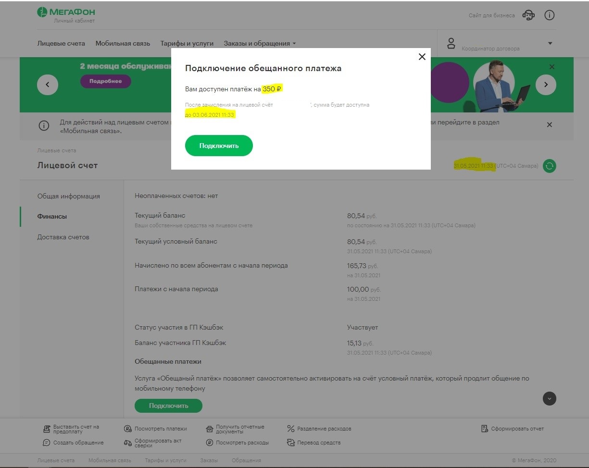Click Получить отчетные документы
This screenshot has height=468, width=589.
coord(235,429)
